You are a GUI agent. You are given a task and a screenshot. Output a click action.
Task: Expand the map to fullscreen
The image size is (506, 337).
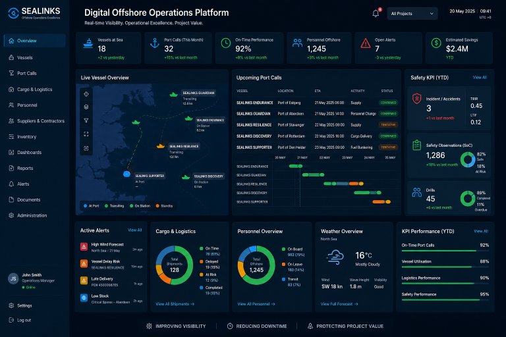pos(86,134)
